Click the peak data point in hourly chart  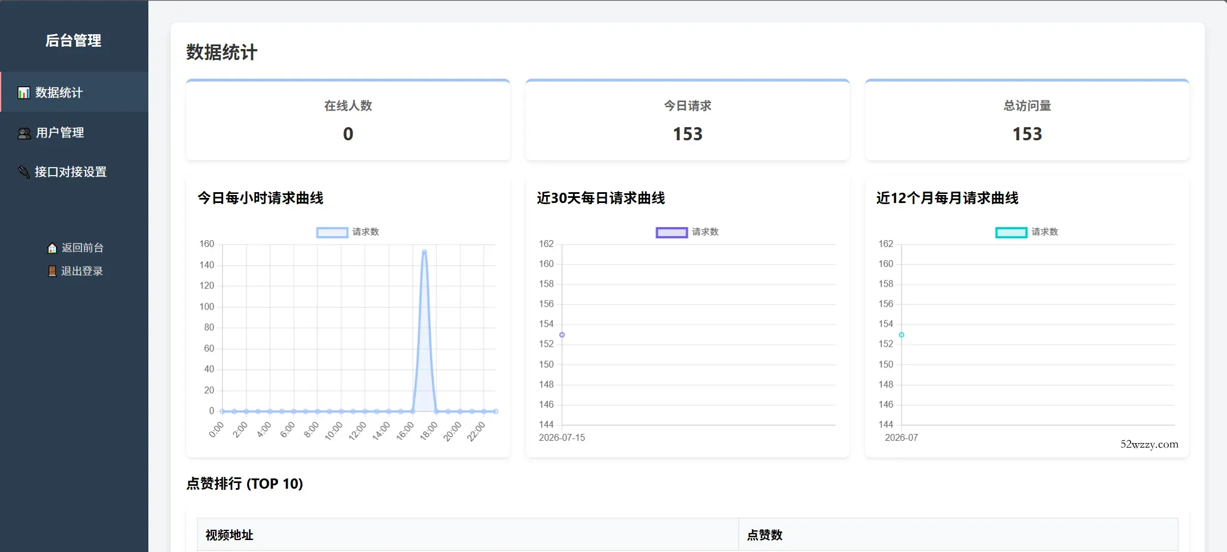(x=424, y=251)
